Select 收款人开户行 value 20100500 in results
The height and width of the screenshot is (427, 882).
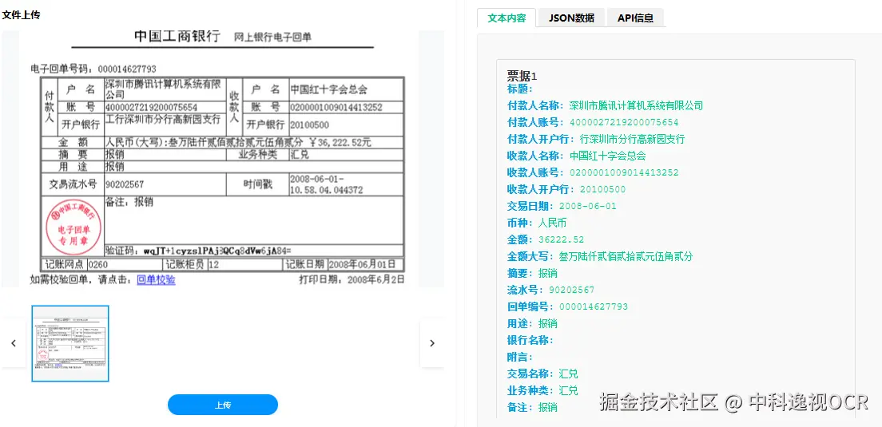coord(602,189)
